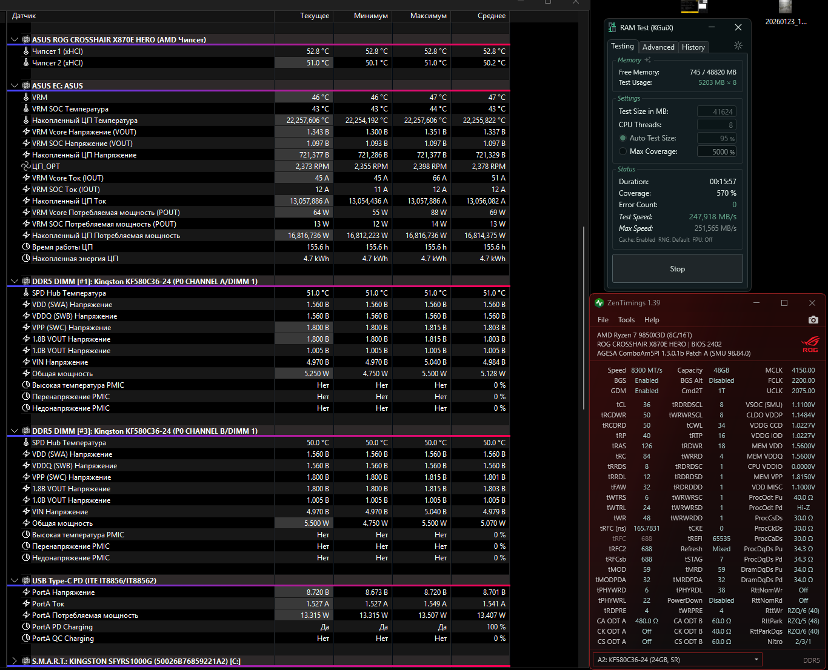Click the 'PortA Ток' sensor label
The height and width of the screenshot is (670, 828).
(x=48, y=604)
